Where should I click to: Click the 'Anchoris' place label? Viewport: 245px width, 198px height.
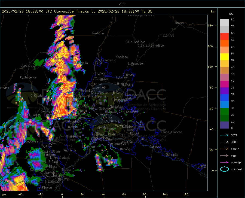click(x=70, y=150)
